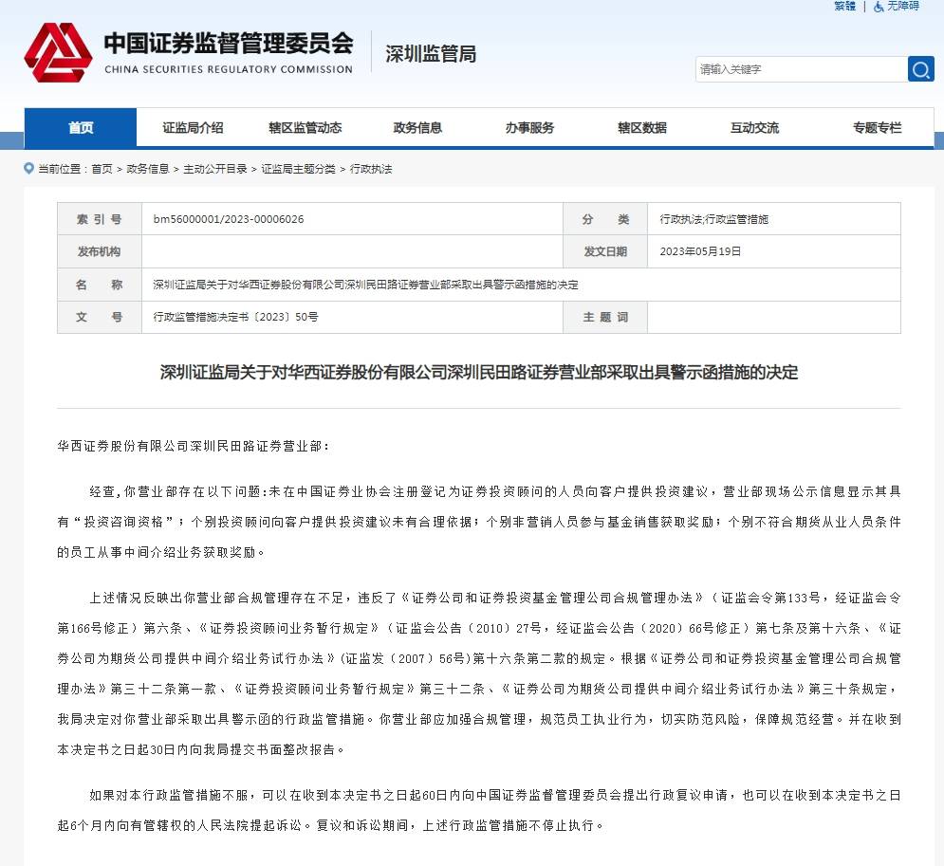Click the search magnifier button

click(x=920, y=69)
